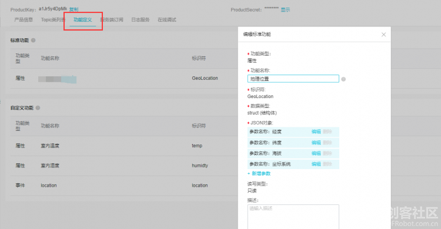Edit the 坐标系统 parameter

[x=316, y=164]
